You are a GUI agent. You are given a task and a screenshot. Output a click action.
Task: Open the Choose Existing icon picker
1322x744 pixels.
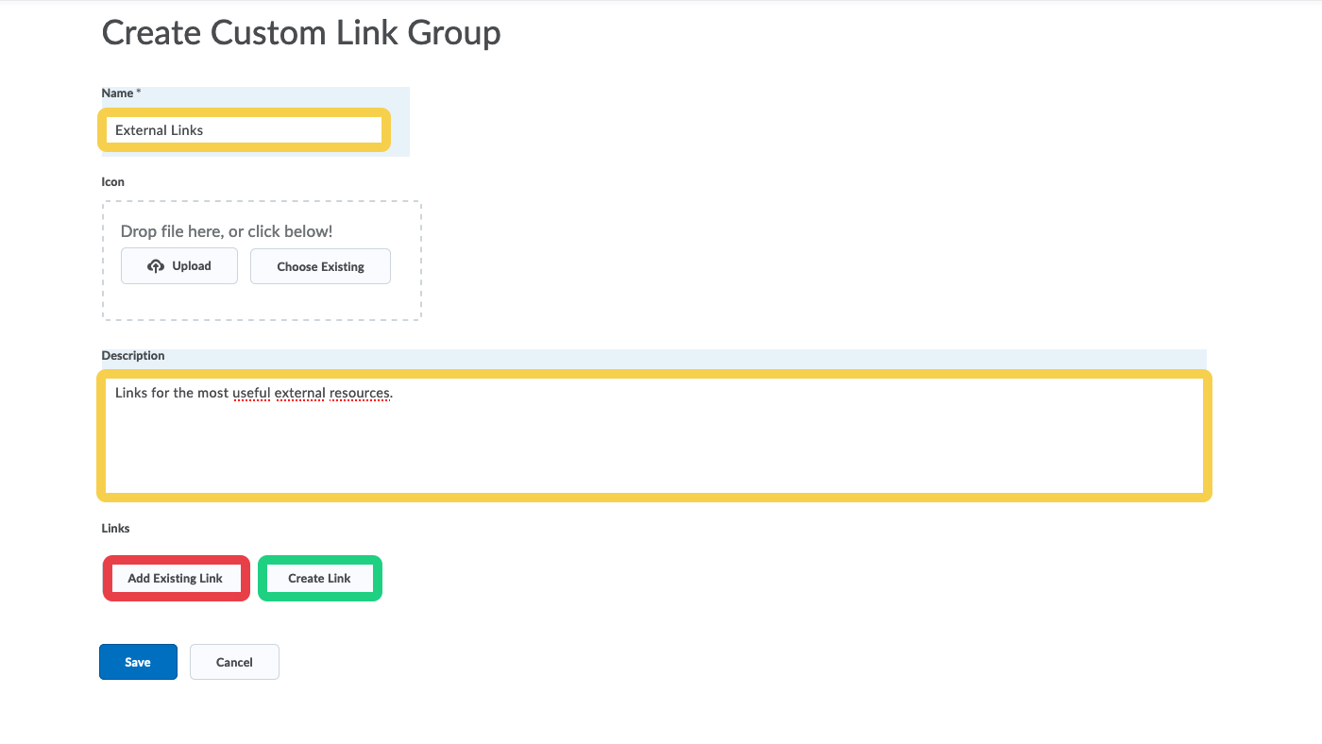320,267
